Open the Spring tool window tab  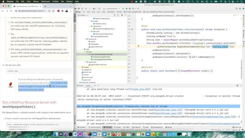pyautogui.click(x=168, y=127)
